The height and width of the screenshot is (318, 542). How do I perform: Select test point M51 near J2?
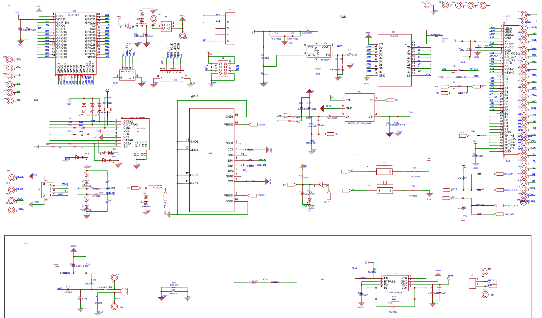coord(183,36)
